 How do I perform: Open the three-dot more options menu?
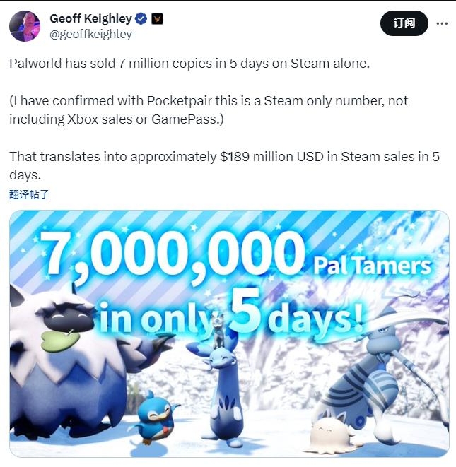[x=442, y=23]
